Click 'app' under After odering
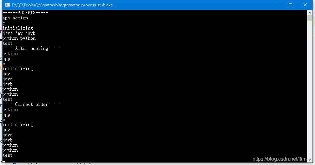 [x=6, y=59]
